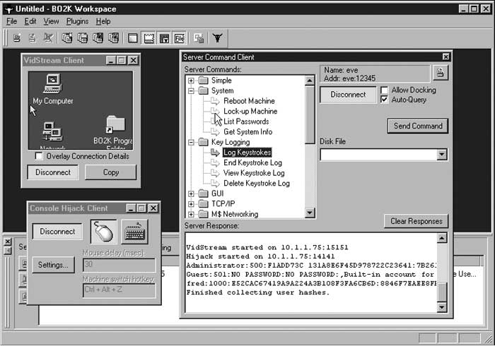495x346 pixels.
Task: Toggle the pressed torn-page panel toolbar icon
Action: pos(148,38)
